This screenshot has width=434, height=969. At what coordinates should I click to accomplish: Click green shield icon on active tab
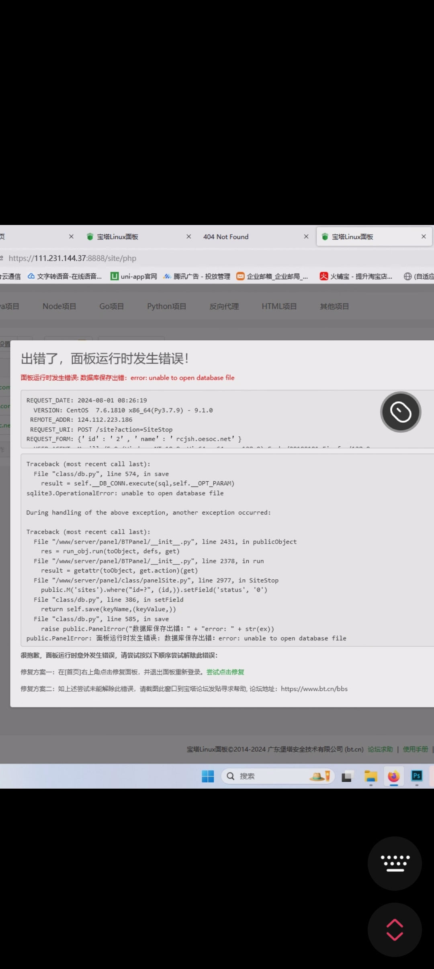tap(325, 237)
